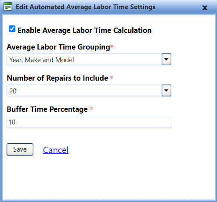Click the Number of Repairs to Include label

58,78
